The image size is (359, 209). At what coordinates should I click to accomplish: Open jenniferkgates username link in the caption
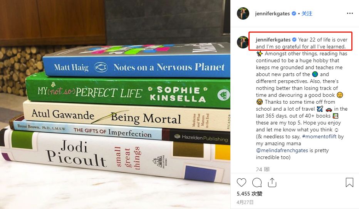273,40
